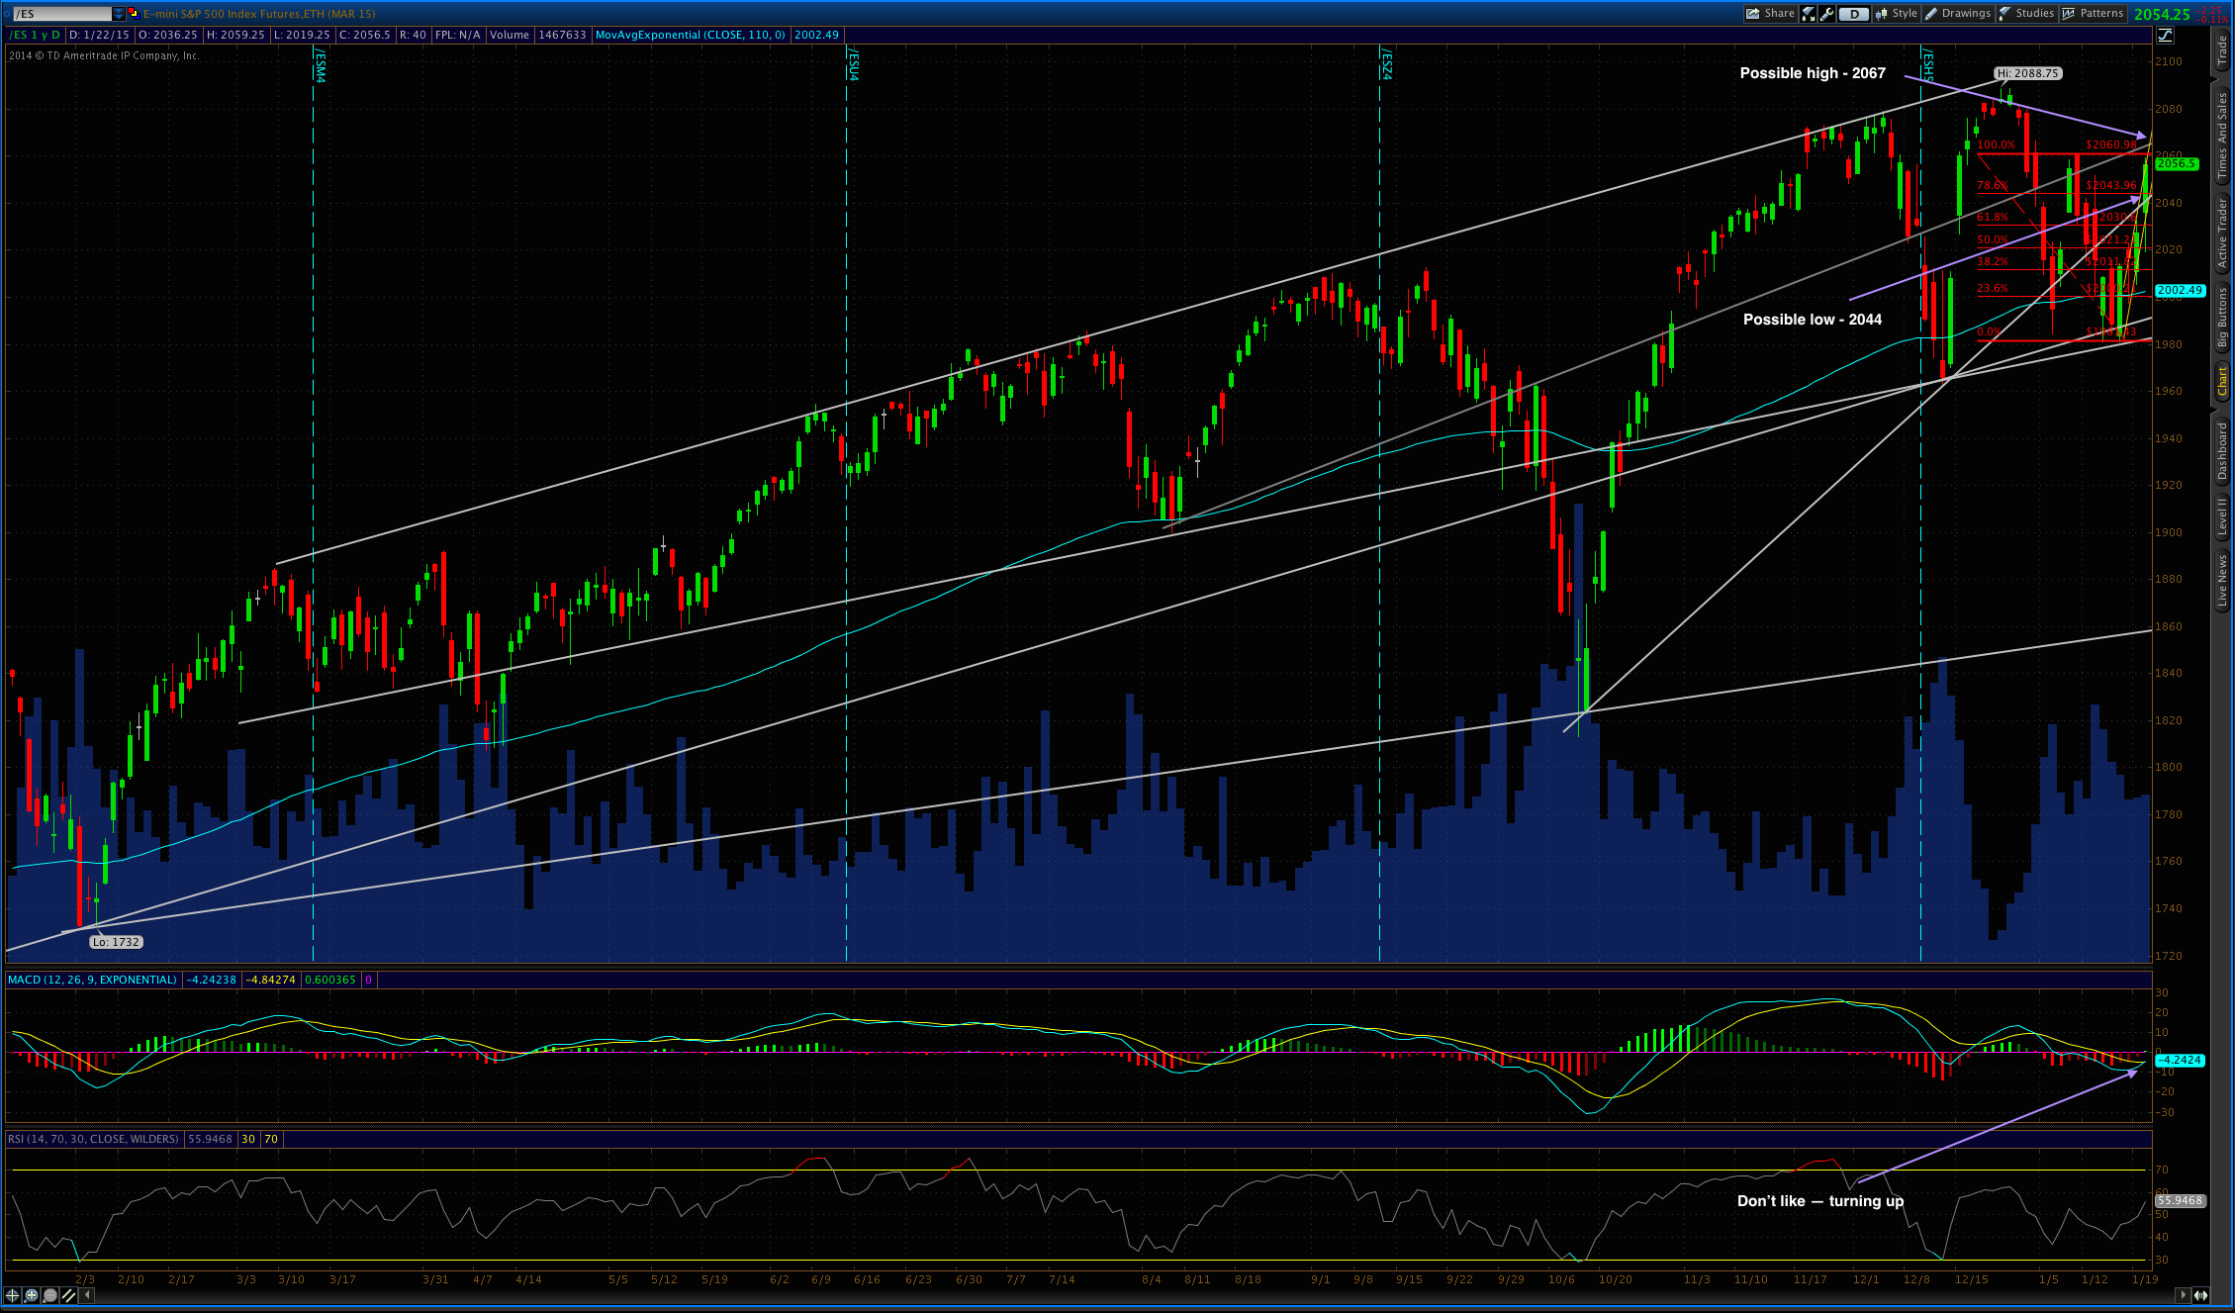
Task: Open chart settings wrench icon
Action: coord(1826,14)
